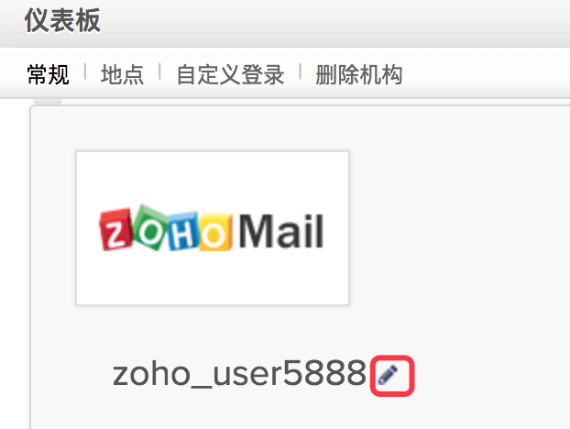The height and width of the screenshot is (429, 570).
Task: Select the 自定义登录 tab
Action: (x=230, y=74)
